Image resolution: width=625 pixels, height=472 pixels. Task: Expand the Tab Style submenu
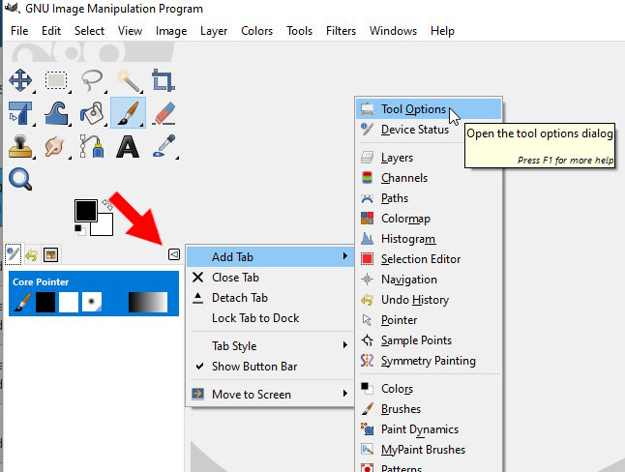point(270,345)
